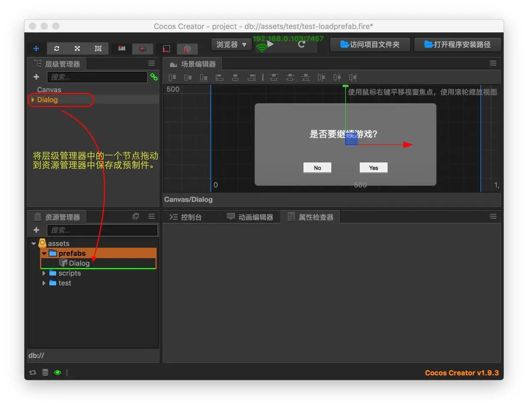Collapse the prefabs folder
The image size is (528, 409).
pyautogui.click(x=44, y=254)
